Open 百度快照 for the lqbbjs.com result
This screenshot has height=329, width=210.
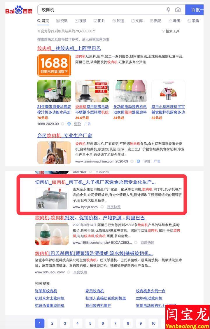114,207
